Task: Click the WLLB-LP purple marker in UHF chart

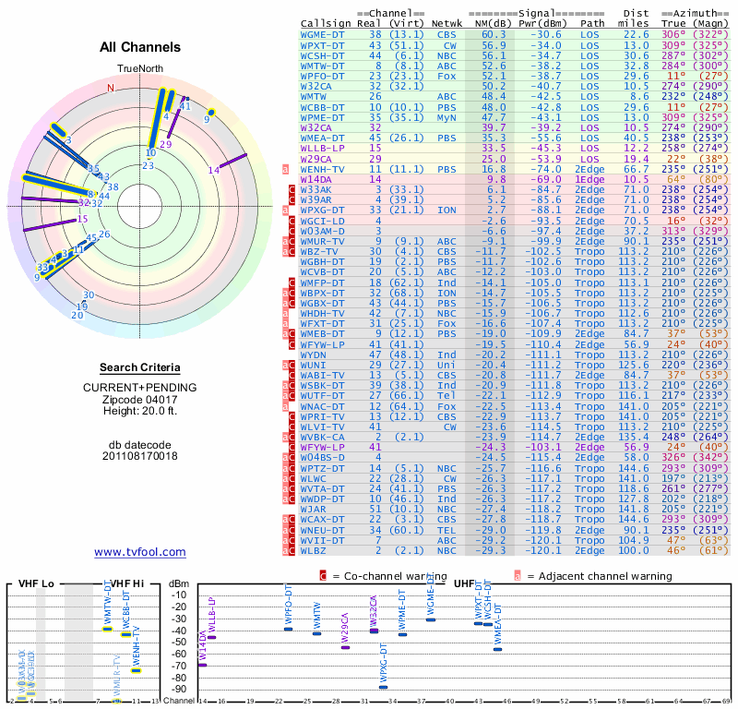Action: [212, 637]
